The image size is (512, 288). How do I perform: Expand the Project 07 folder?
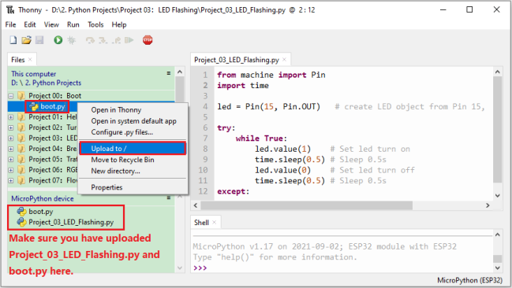click(11, 180)
